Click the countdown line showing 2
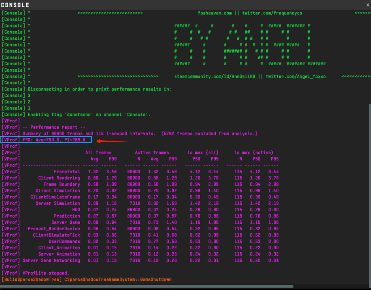 pyautogui.click(x=29, y=102)
